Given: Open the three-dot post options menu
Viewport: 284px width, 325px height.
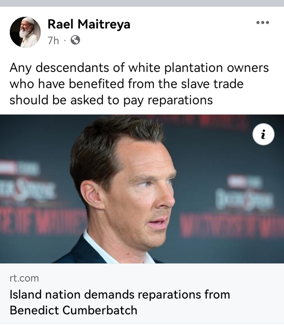Looking at the screenshot, I should pos(262,23).
